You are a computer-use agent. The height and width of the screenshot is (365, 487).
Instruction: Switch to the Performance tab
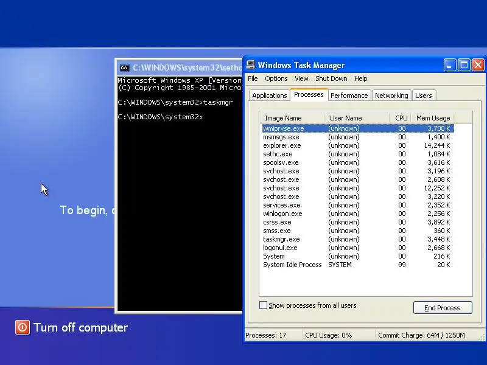pos(349,96)
